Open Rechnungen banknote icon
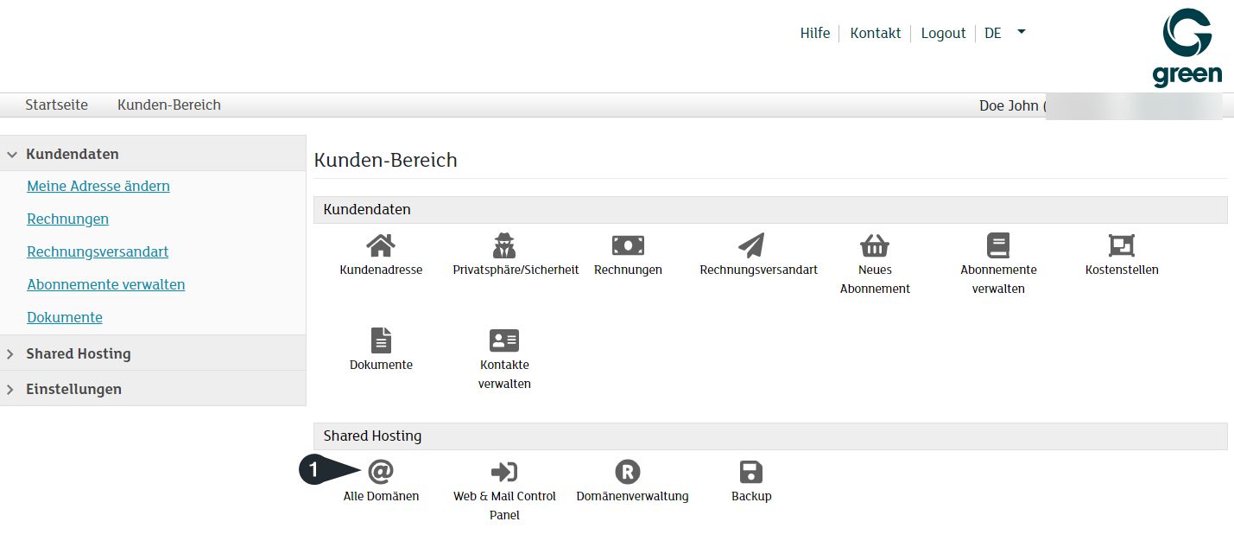The height and width of the screenshot is (547, 1234). point(628,246)
